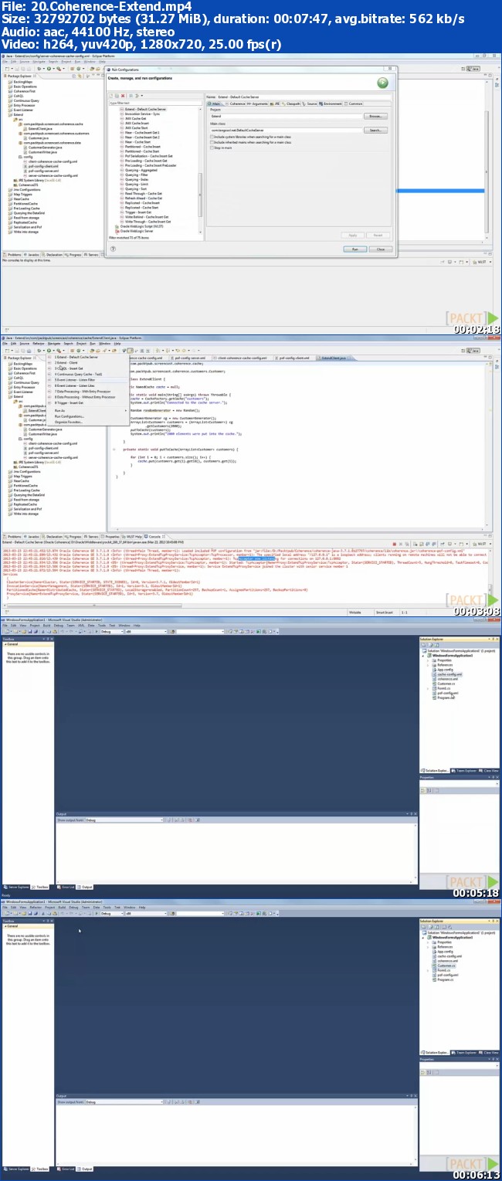Collapse the General group in the 00:05:18 Toolbox
This screenshot has height=1181, width=502.
pyautogui.click(x=5, y=644)
